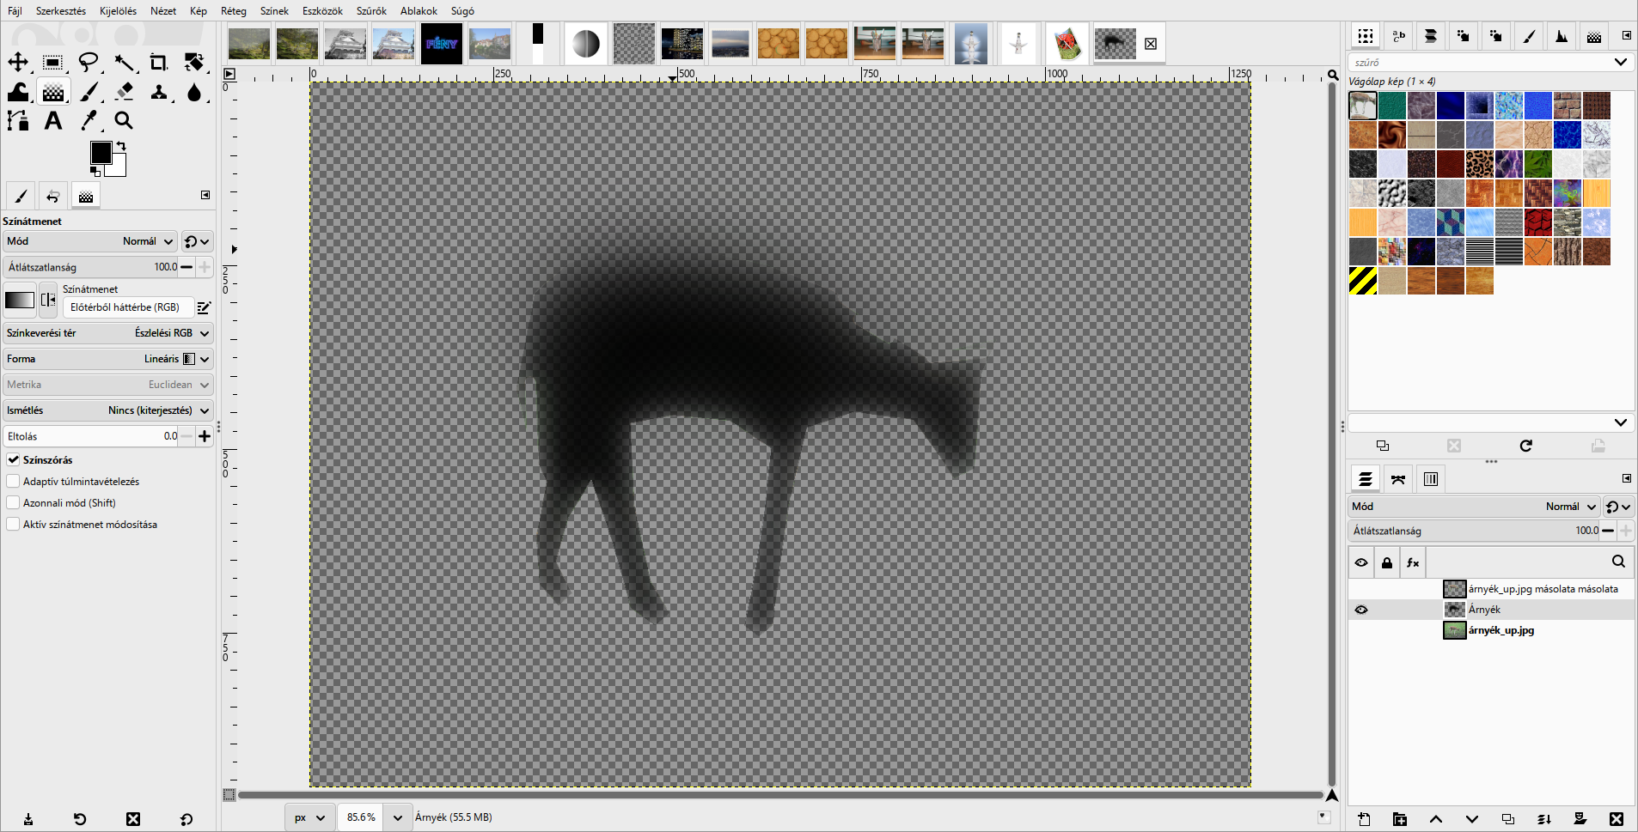Screen dimensions: 1638x832
Task: Choose the Clone stamp tool
Action: pos(159,91)
